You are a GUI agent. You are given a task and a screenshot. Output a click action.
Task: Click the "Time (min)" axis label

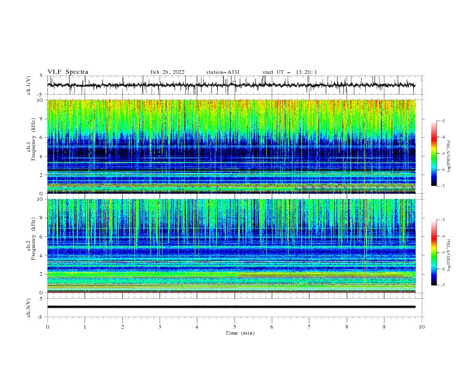[240, 333]
